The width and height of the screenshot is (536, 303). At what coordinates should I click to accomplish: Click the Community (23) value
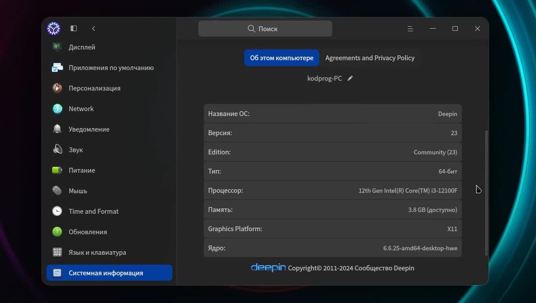coord(435,152)
